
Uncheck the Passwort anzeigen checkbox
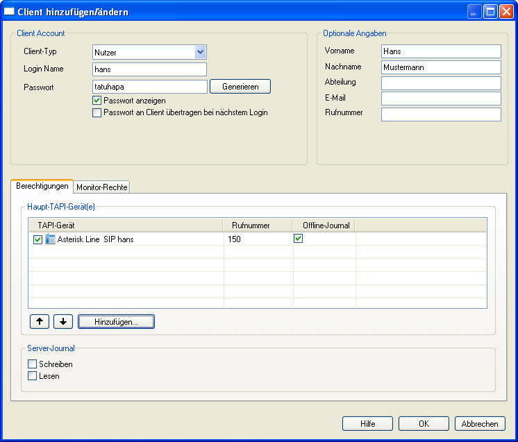pyautogui.click(x=97, y=101)
